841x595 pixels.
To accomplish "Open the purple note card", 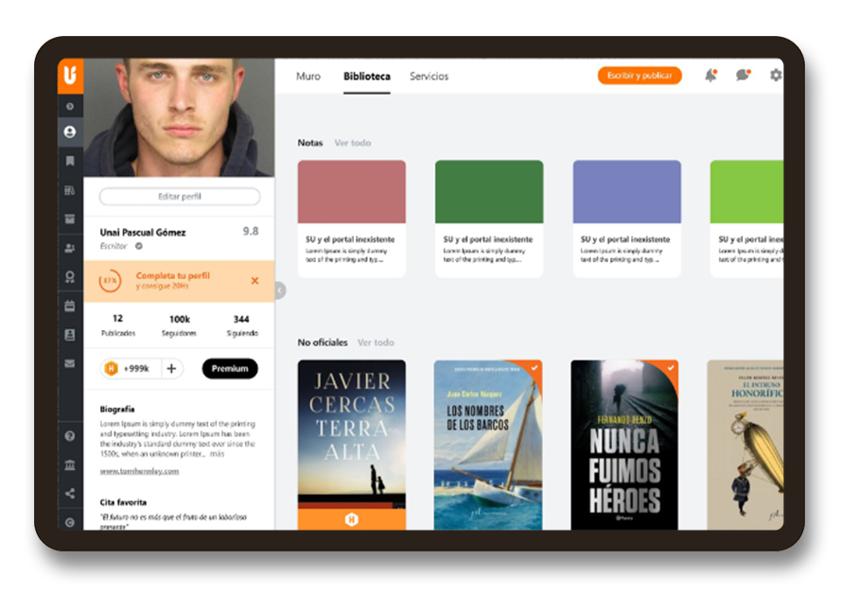I will tap(627, 219).
